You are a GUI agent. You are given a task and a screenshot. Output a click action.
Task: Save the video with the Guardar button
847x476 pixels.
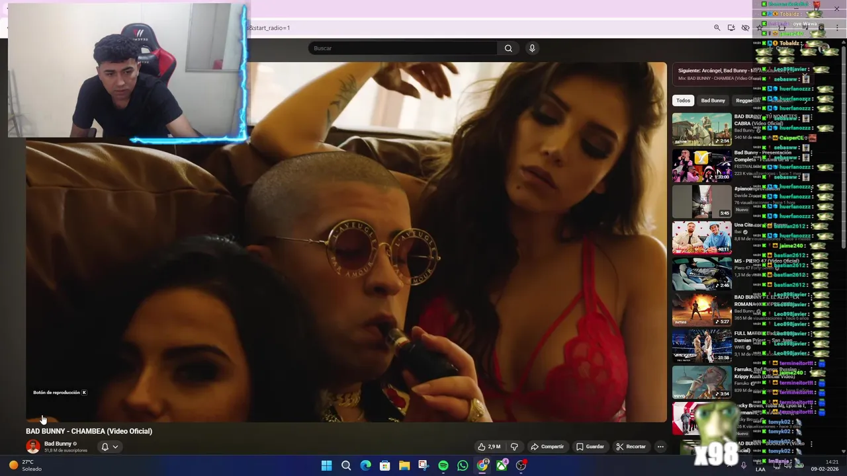point(590,447)
